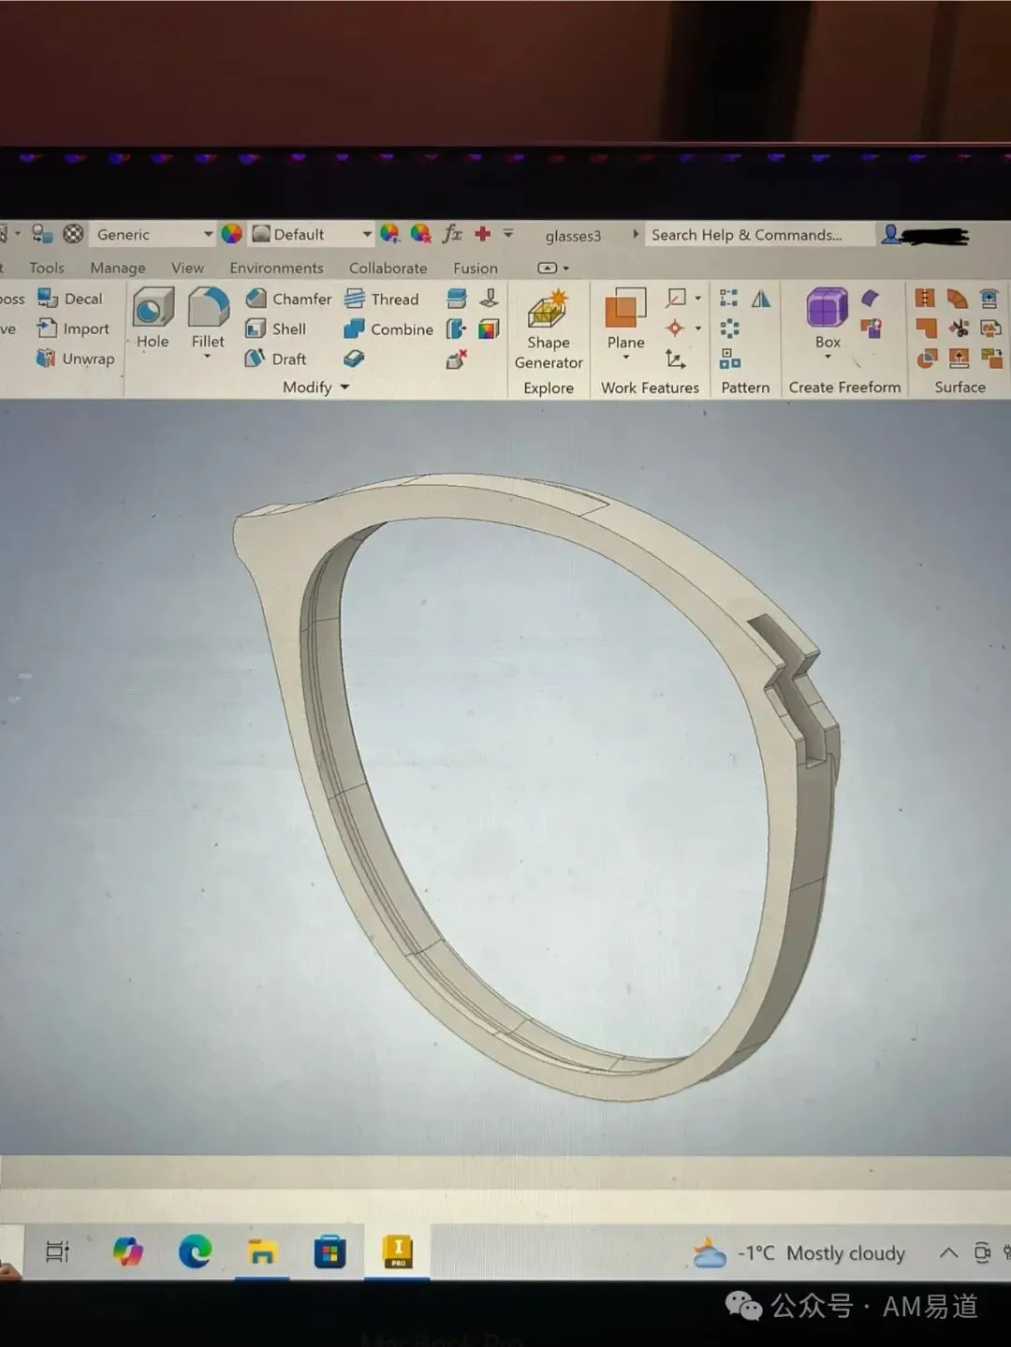Choose the Draft tool
The height and width of the screenshot is (1347, 1011).
click(276, 359)
